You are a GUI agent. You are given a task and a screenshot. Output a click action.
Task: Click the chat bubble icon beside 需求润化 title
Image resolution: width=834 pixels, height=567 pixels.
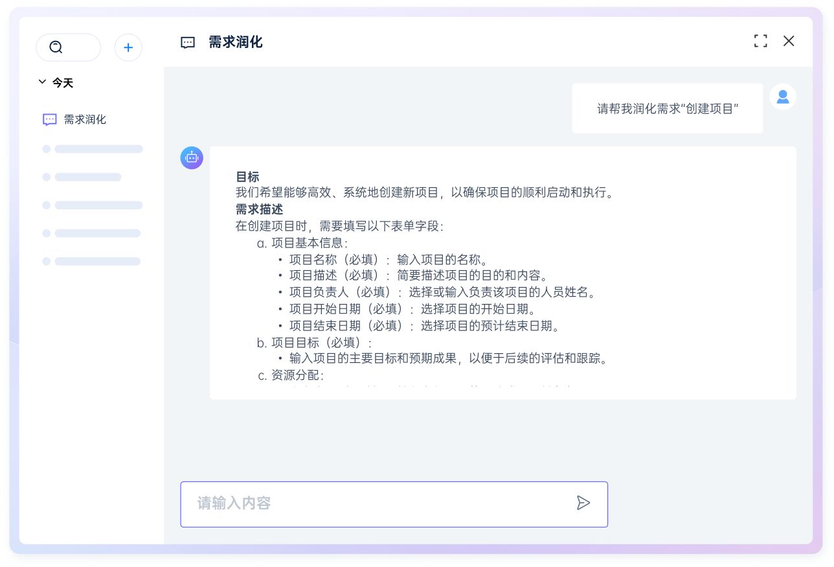(x=187, y=42)
